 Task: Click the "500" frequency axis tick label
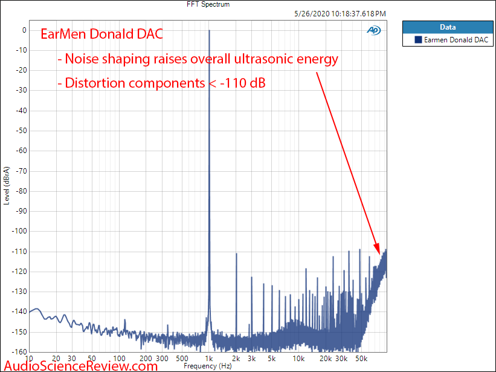pyautogui.click(x=182, y=359)
